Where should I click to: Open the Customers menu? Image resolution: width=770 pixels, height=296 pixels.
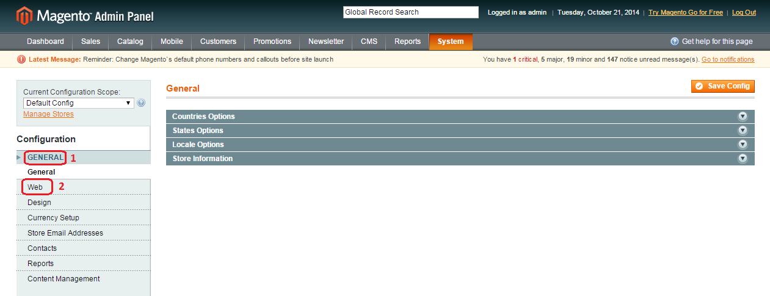[x=218, y=42]
